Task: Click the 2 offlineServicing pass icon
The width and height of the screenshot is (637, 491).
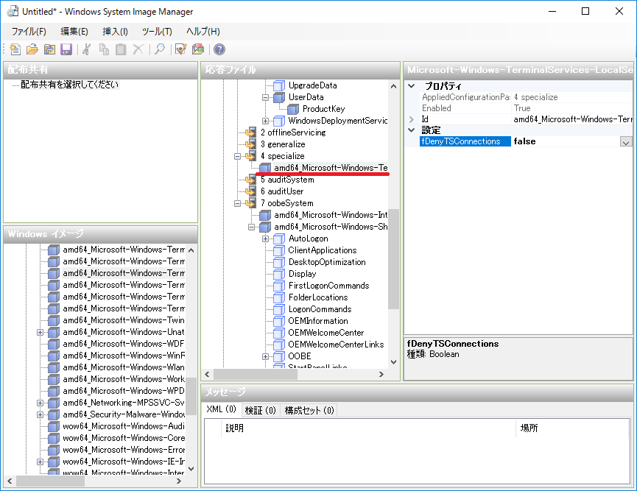Action: (x=250, y=133)
